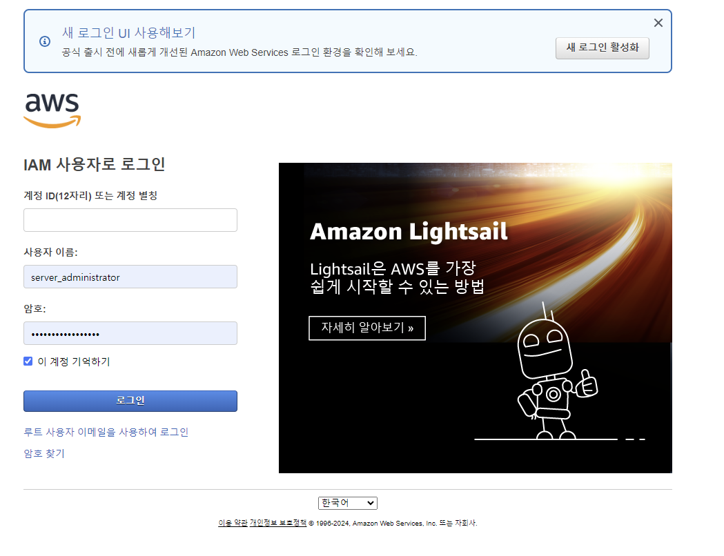Click the IAM 사용자로 로그인 heading
The width and height of the screenshot is (724, 556).
pyautogui.click(x=94, y=165)
